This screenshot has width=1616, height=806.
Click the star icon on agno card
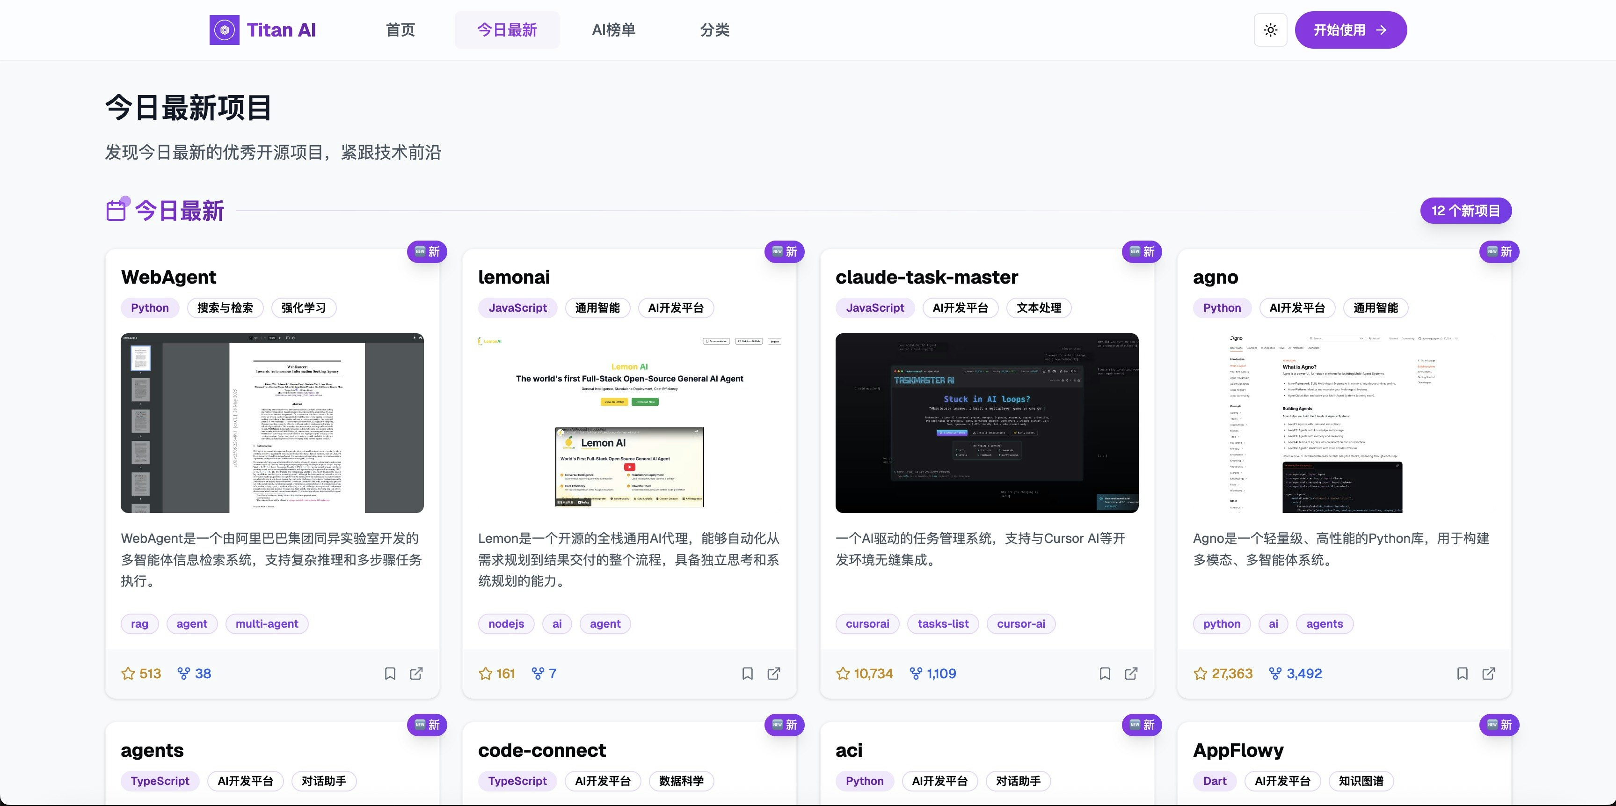click(x=1200, y=674)
